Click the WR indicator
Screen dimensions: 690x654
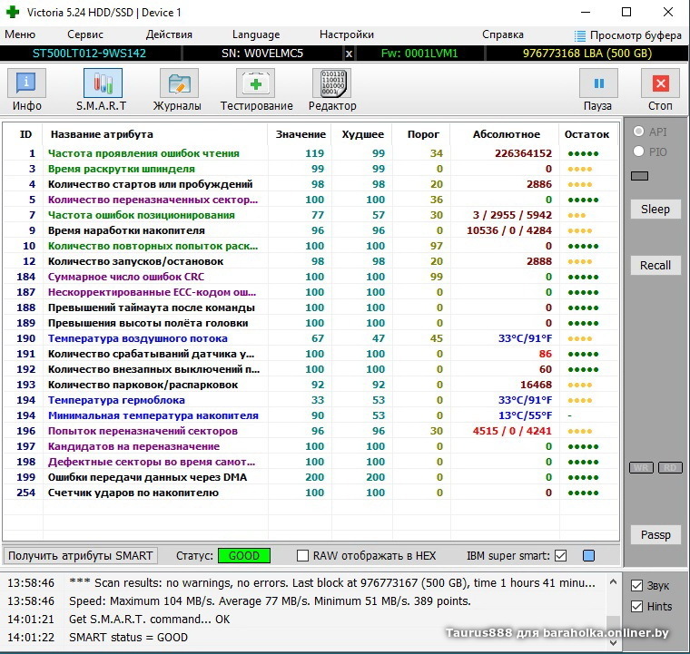pos(641,468)
